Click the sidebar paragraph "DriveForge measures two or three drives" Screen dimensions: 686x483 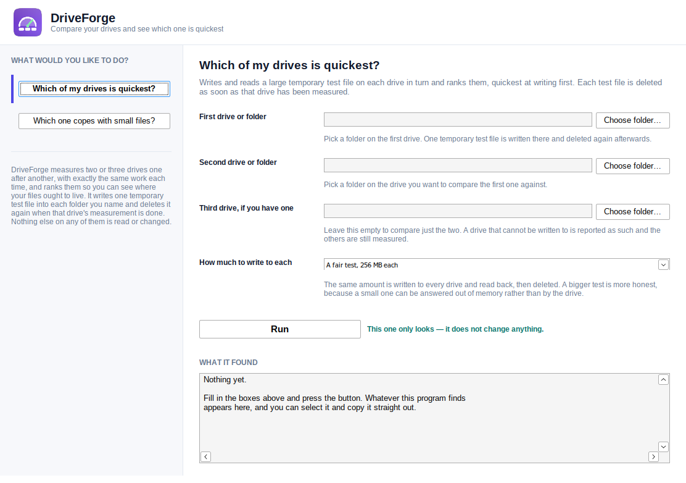(91, 196)
